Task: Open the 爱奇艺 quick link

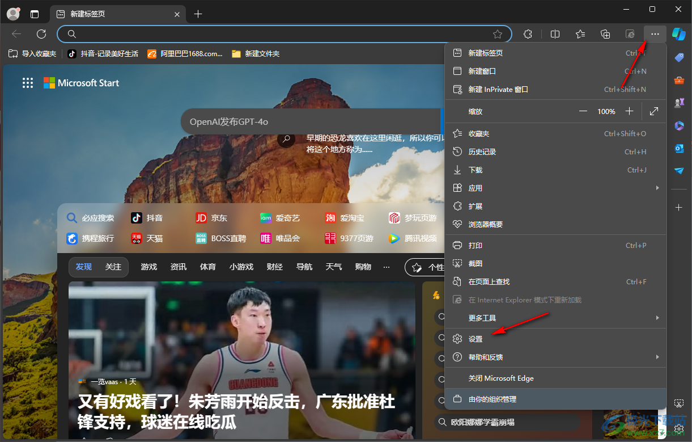Action: coord(280,218)
